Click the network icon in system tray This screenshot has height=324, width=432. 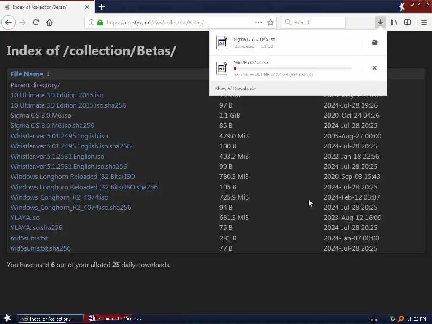pos(393,319)
